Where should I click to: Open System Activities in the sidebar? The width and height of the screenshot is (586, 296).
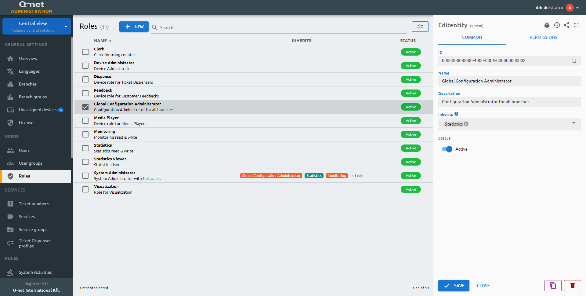pos(36,272)
